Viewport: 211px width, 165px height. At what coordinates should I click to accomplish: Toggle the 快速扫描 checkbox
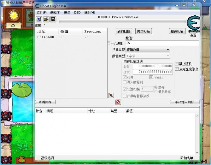(125, 89)
